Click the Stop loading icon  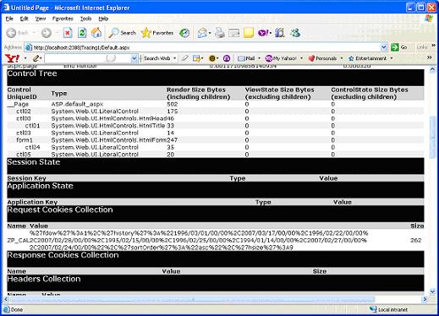[x=68, y=33]
